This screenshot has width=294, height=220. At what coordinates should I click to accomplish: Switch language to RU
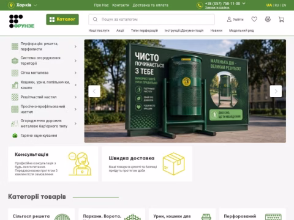(x=277, y=5)
